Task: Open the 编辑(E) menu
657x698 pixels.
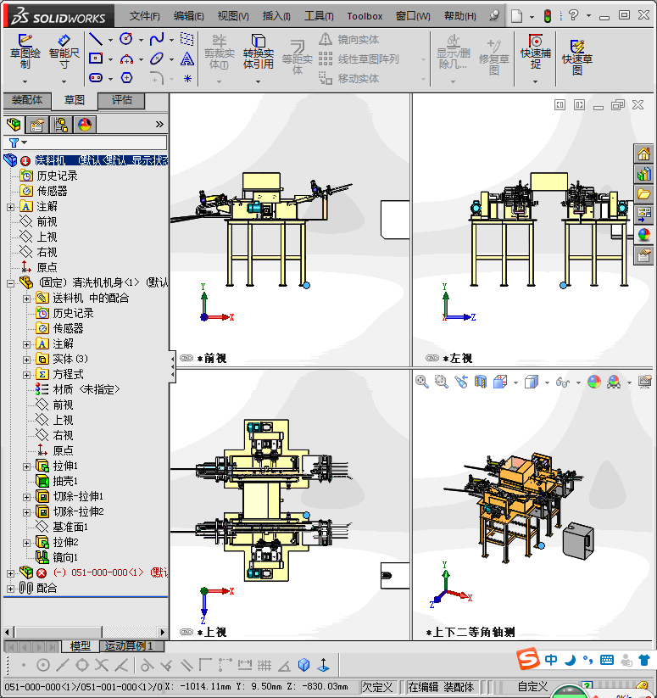Action: click(188, 16)
